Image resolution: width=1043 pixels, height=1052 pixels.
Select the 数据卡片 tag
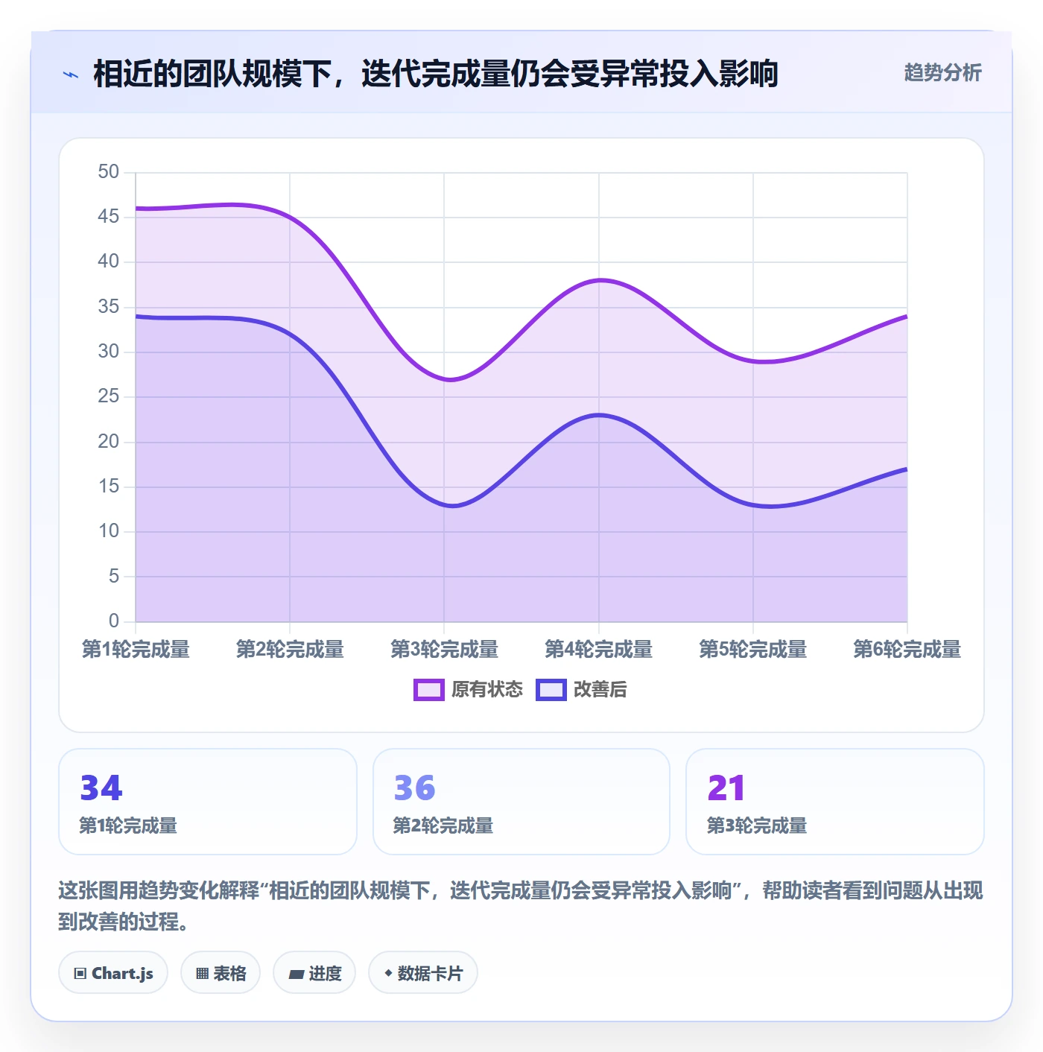[x=423, y=972]
